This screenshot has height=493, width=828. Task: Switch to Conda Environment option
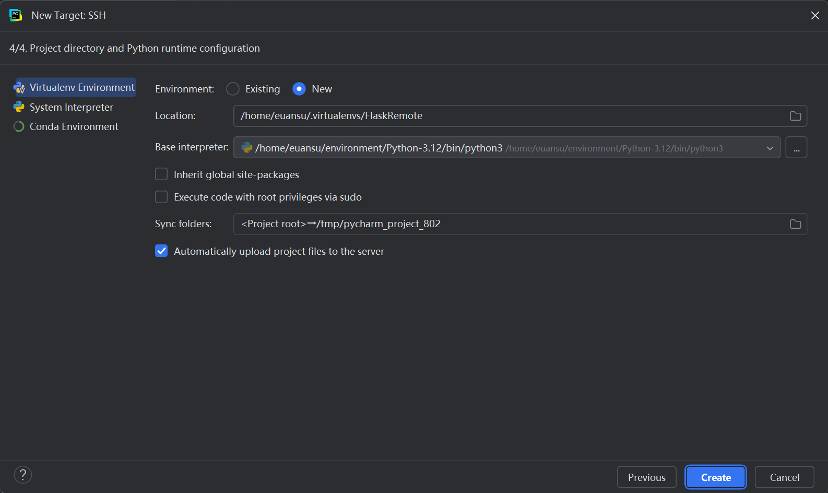[74, 127]
